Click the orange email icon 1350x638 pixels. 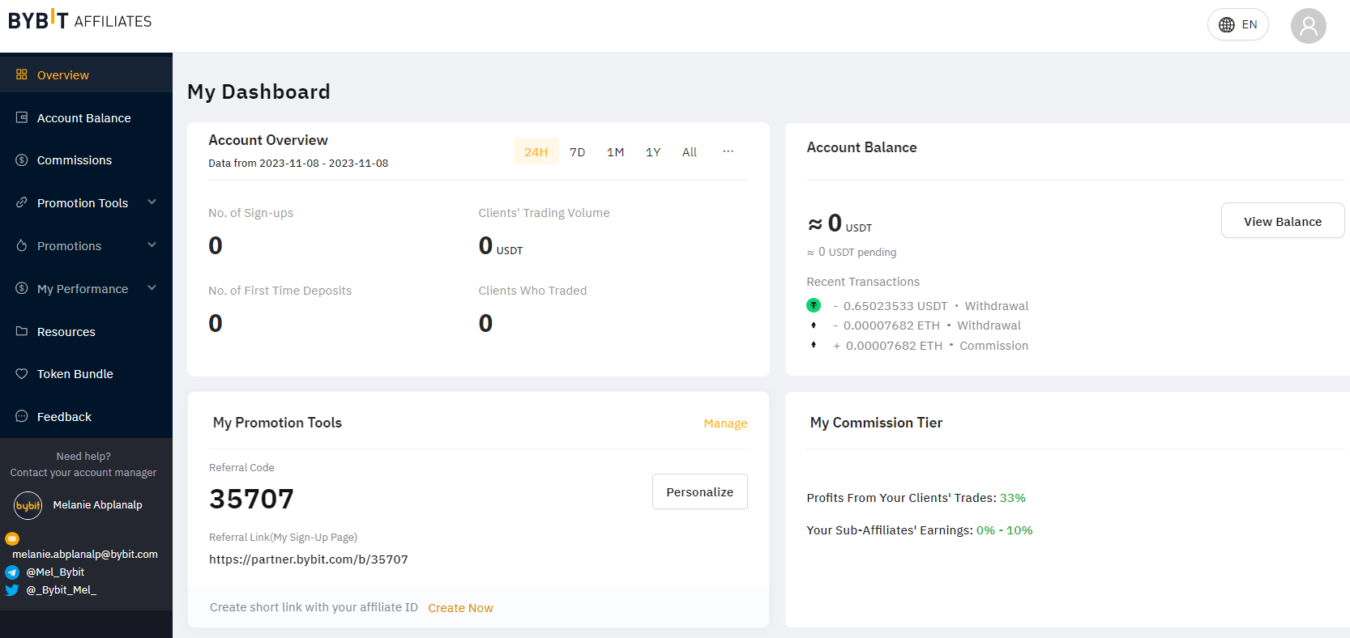tap(12, 538)
